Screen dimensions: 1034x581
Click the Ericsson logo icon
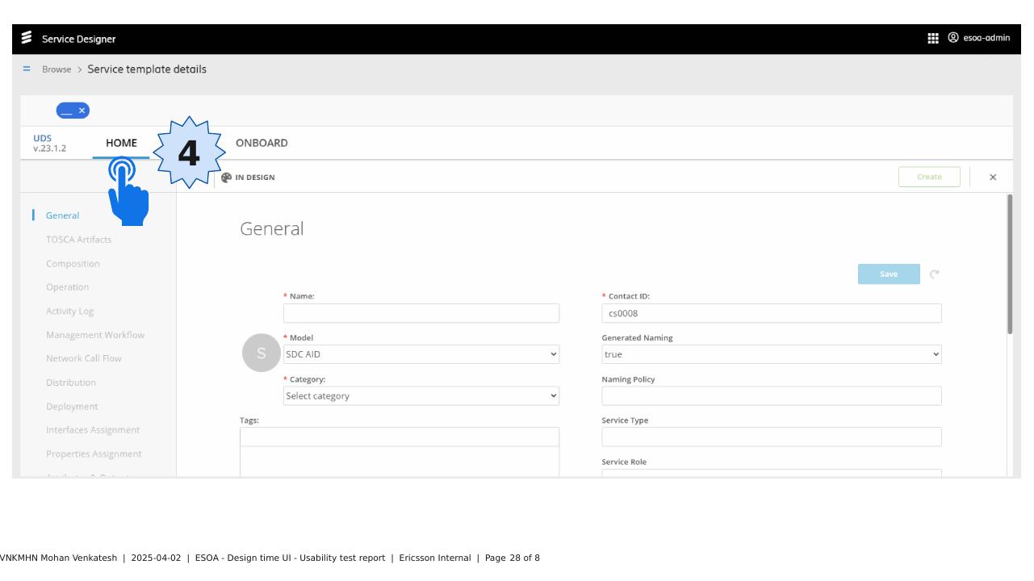click(27, 38)
